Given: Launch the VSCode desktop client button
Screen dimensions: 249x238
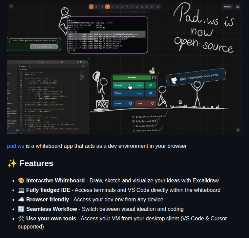Looking at the screenshot, I should 123,103.
